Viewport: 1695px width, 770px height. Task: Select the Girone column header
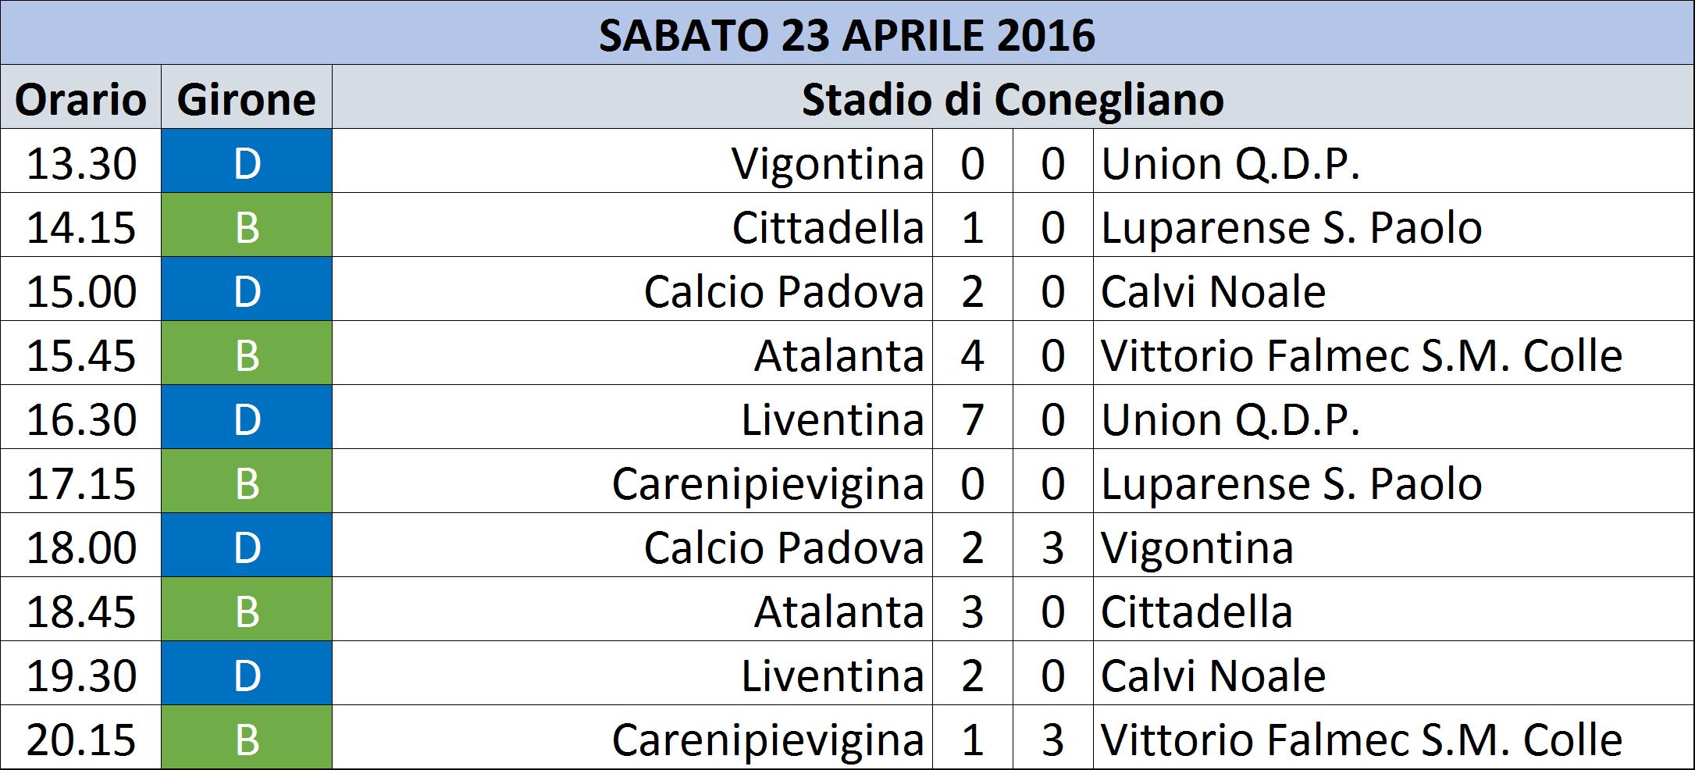click(247, 98)
